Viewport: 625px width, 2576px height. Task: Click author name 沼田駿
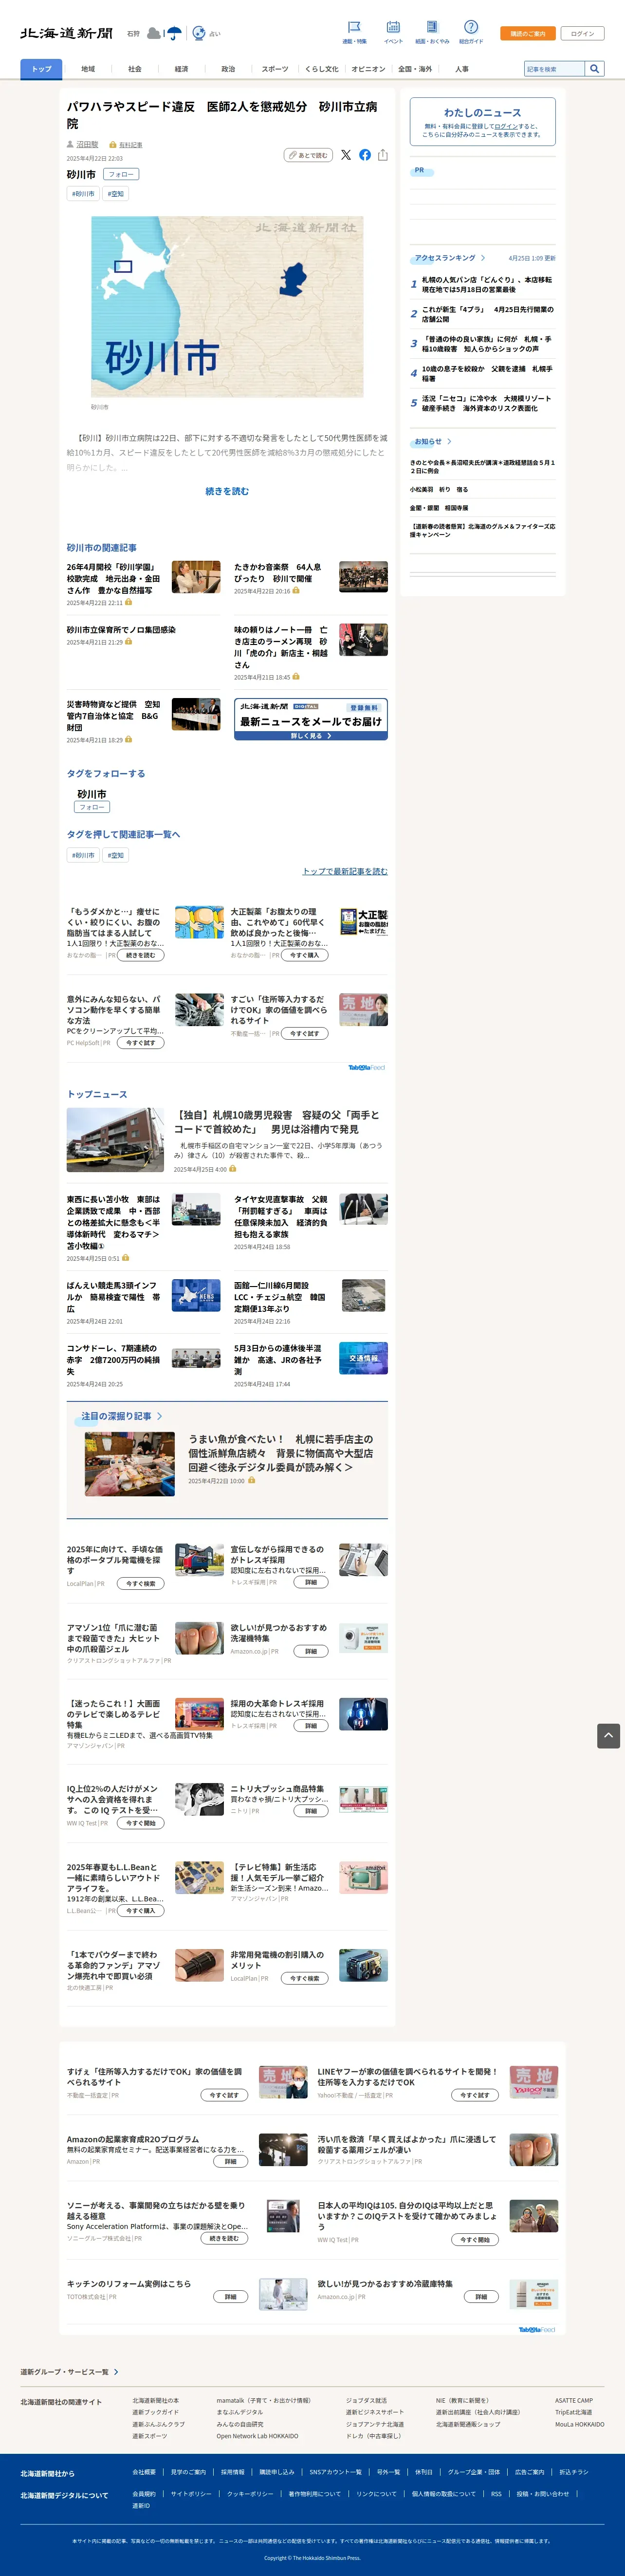coord(88,145)
